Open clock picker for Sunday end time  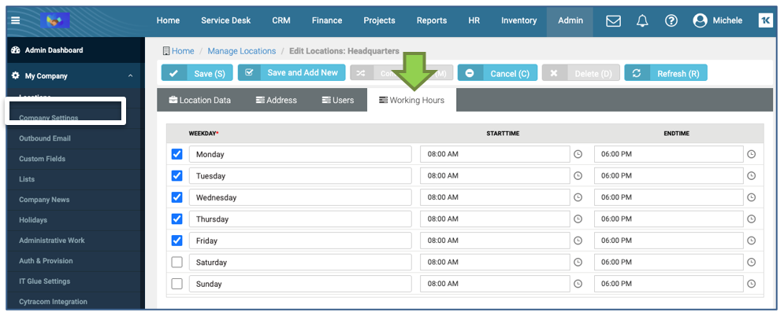point(751,284)
